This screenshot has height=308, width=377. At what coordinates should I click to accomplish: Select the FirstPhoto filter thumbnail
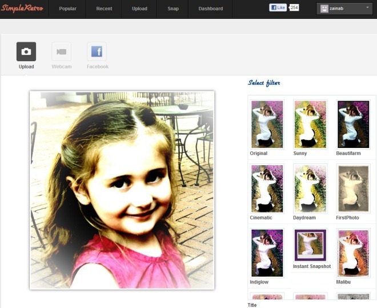click(x=353, y=189)
